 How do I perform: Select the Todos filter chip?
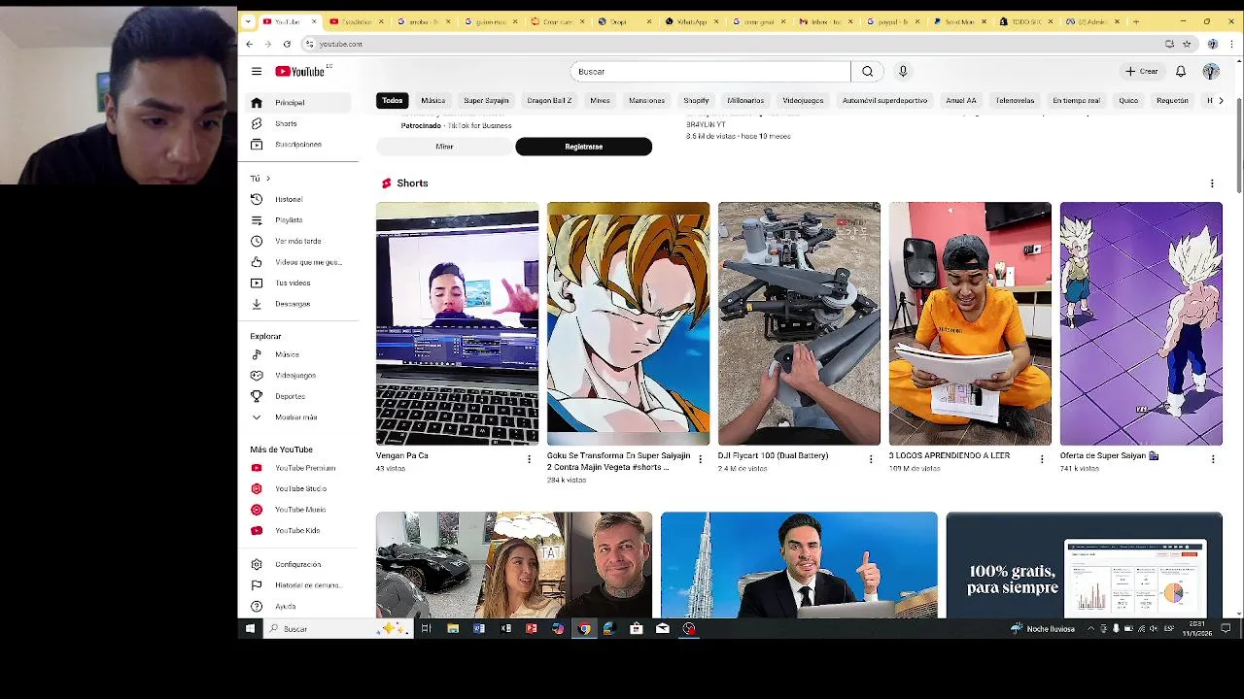(x=393, y=100)
